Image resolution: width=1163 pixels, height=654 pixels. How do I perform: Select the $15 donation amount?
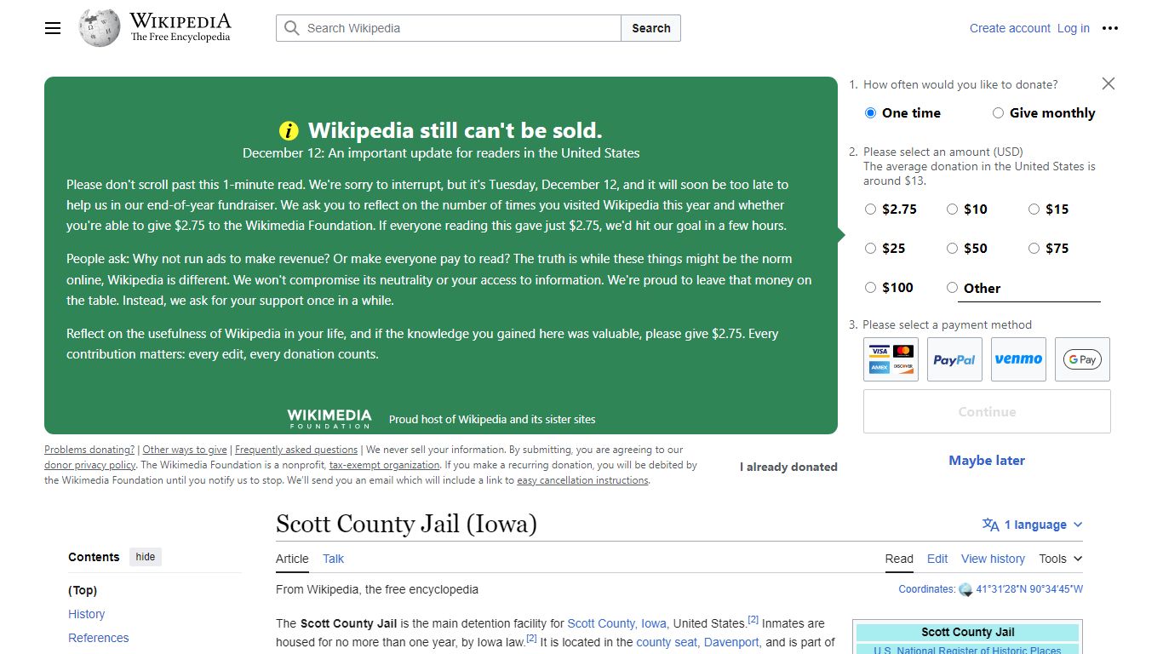coord(1034,209)
